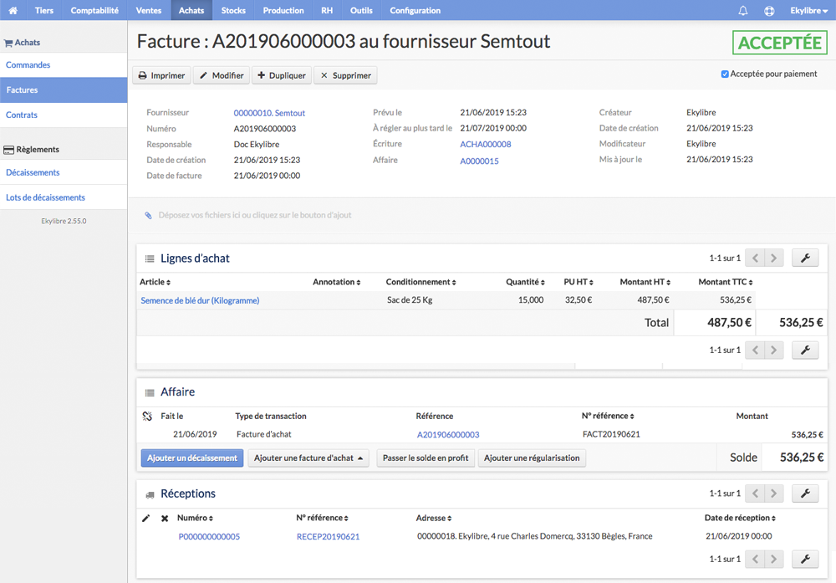
Task: Expand Ajouter une facture d'achat dropdown
Action: [308, 458]
